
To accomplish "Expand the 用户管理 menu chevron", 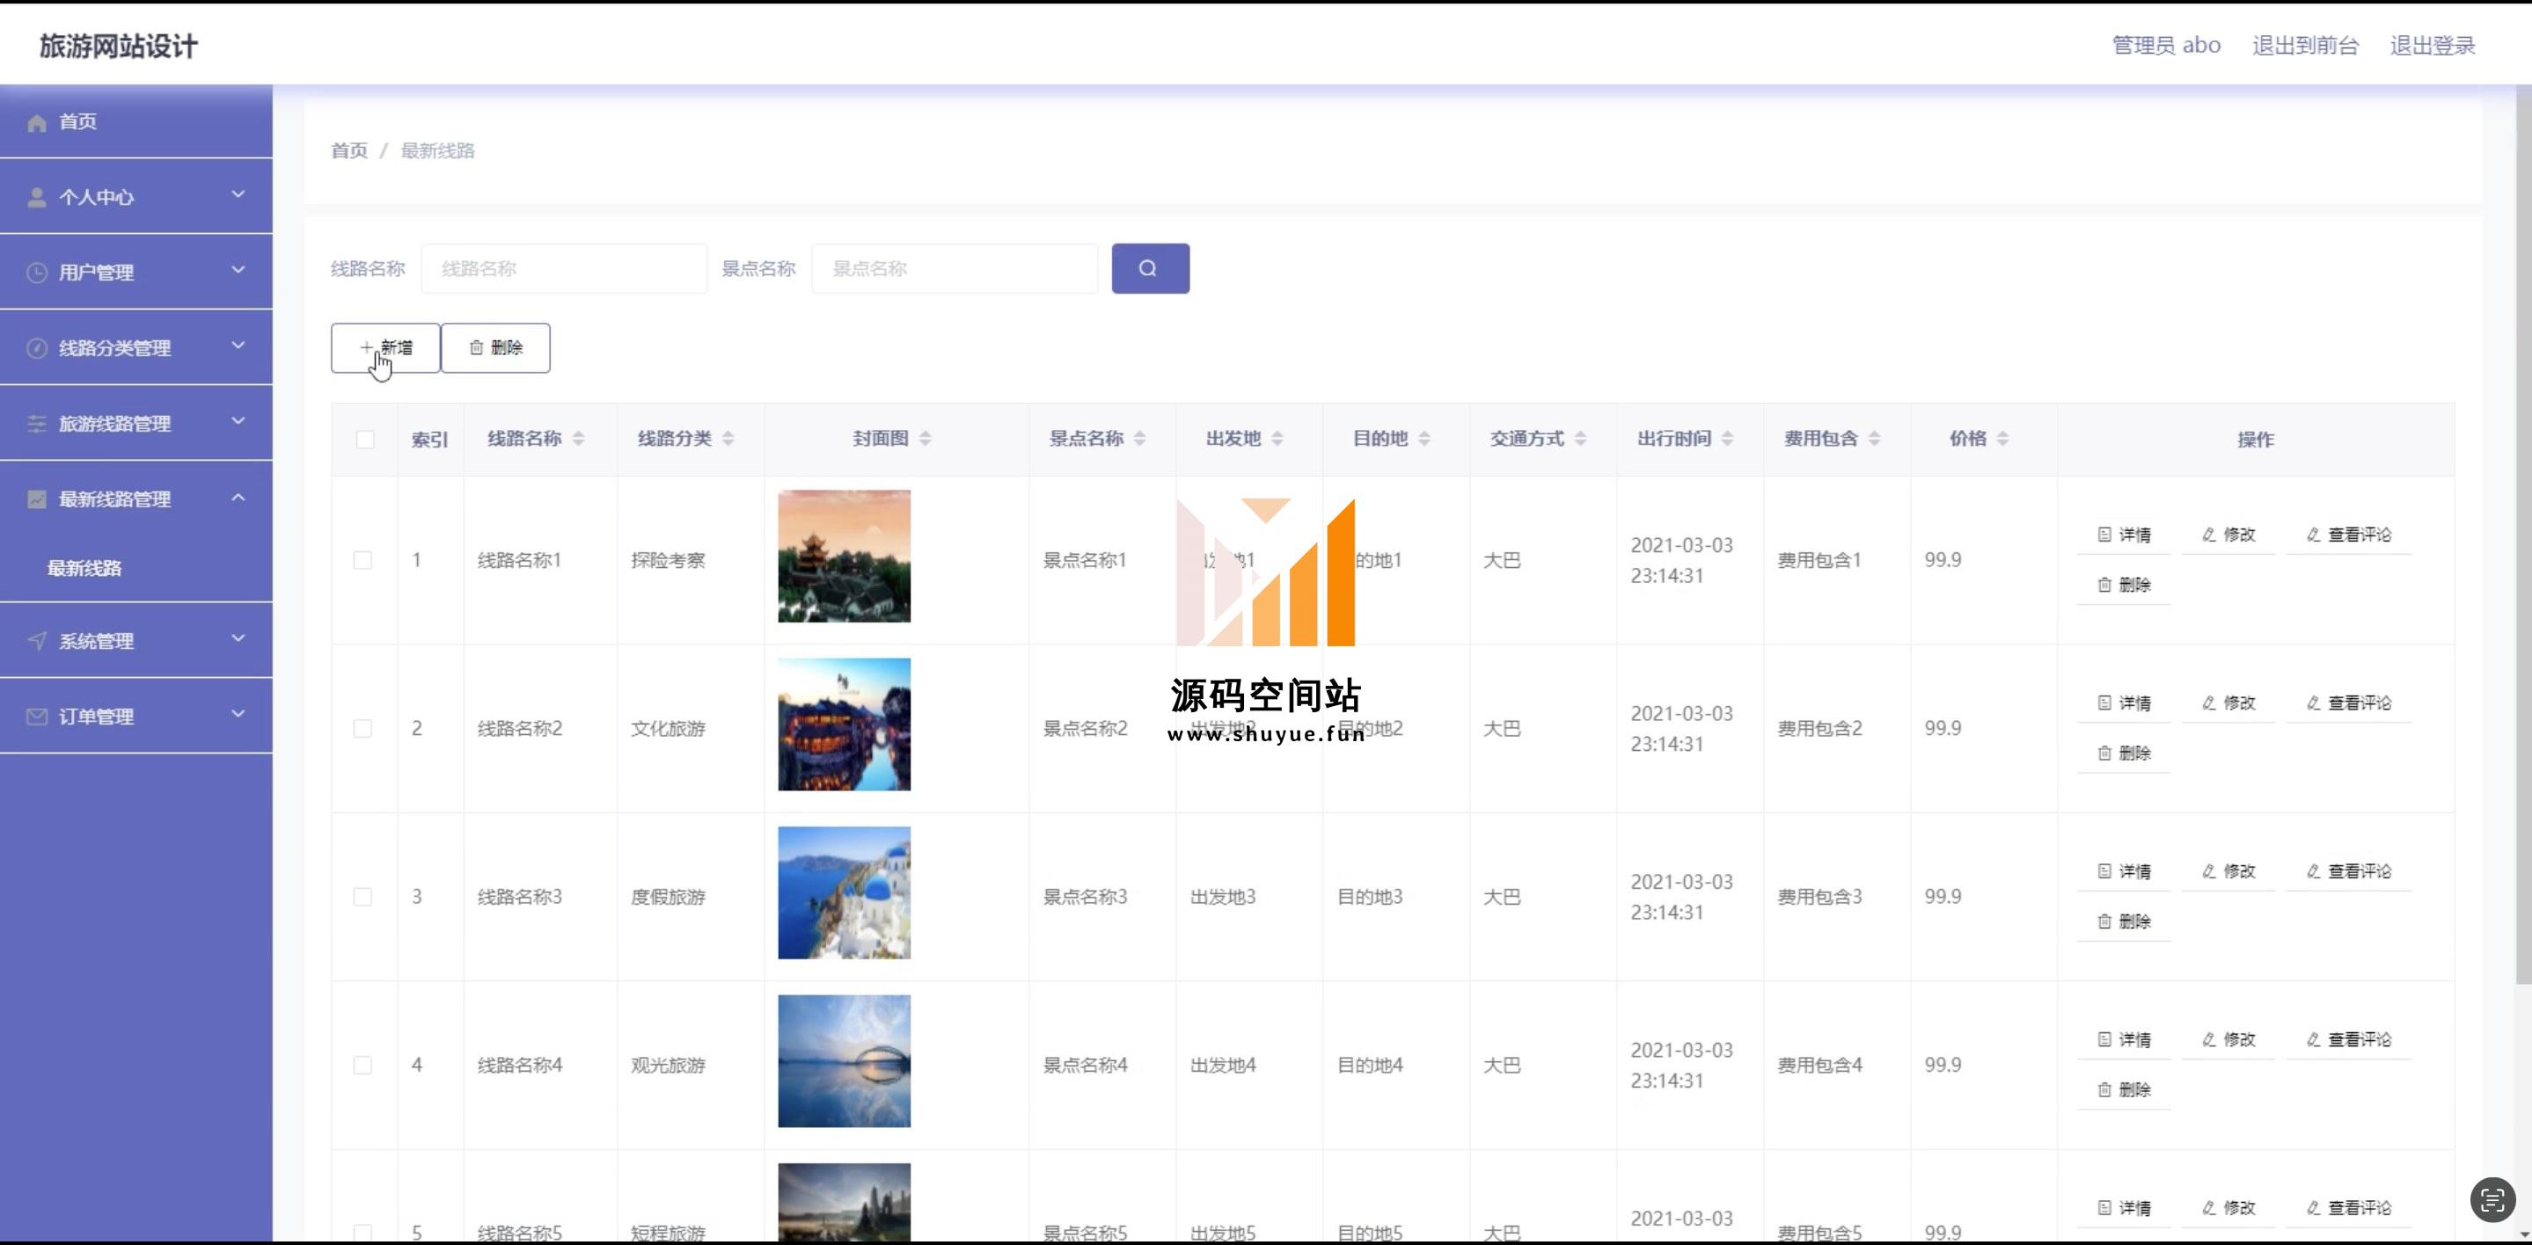I will click(238, 270).
